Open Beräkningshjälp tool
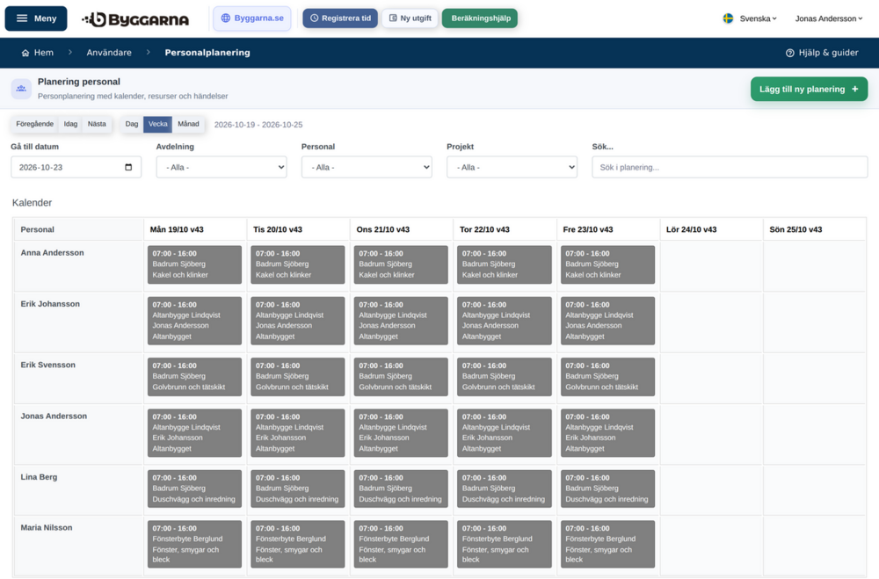The height and width of the screenshot is (579, 879). click(481, 18)
